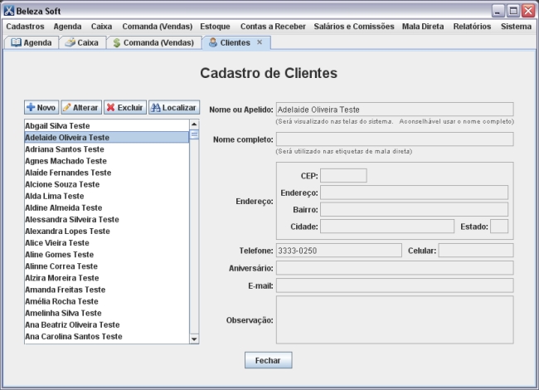Open the Estoque menu
The height and width of the screenshot is (390, 539).
[x=216, y=27]
